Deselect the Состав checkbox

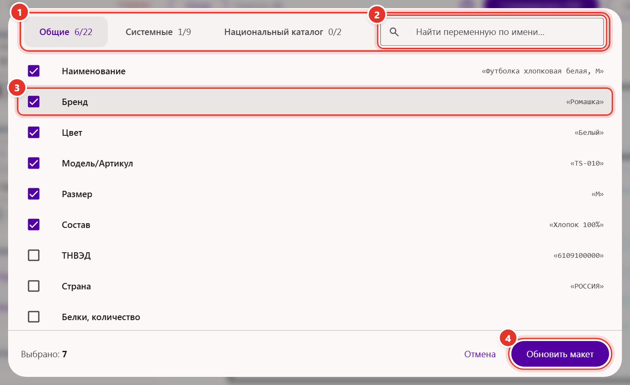[x=34, y=225]
